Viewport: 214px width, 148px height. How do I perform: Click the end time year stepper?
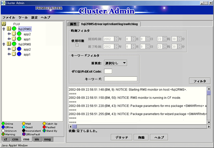[x=116, y=47]
